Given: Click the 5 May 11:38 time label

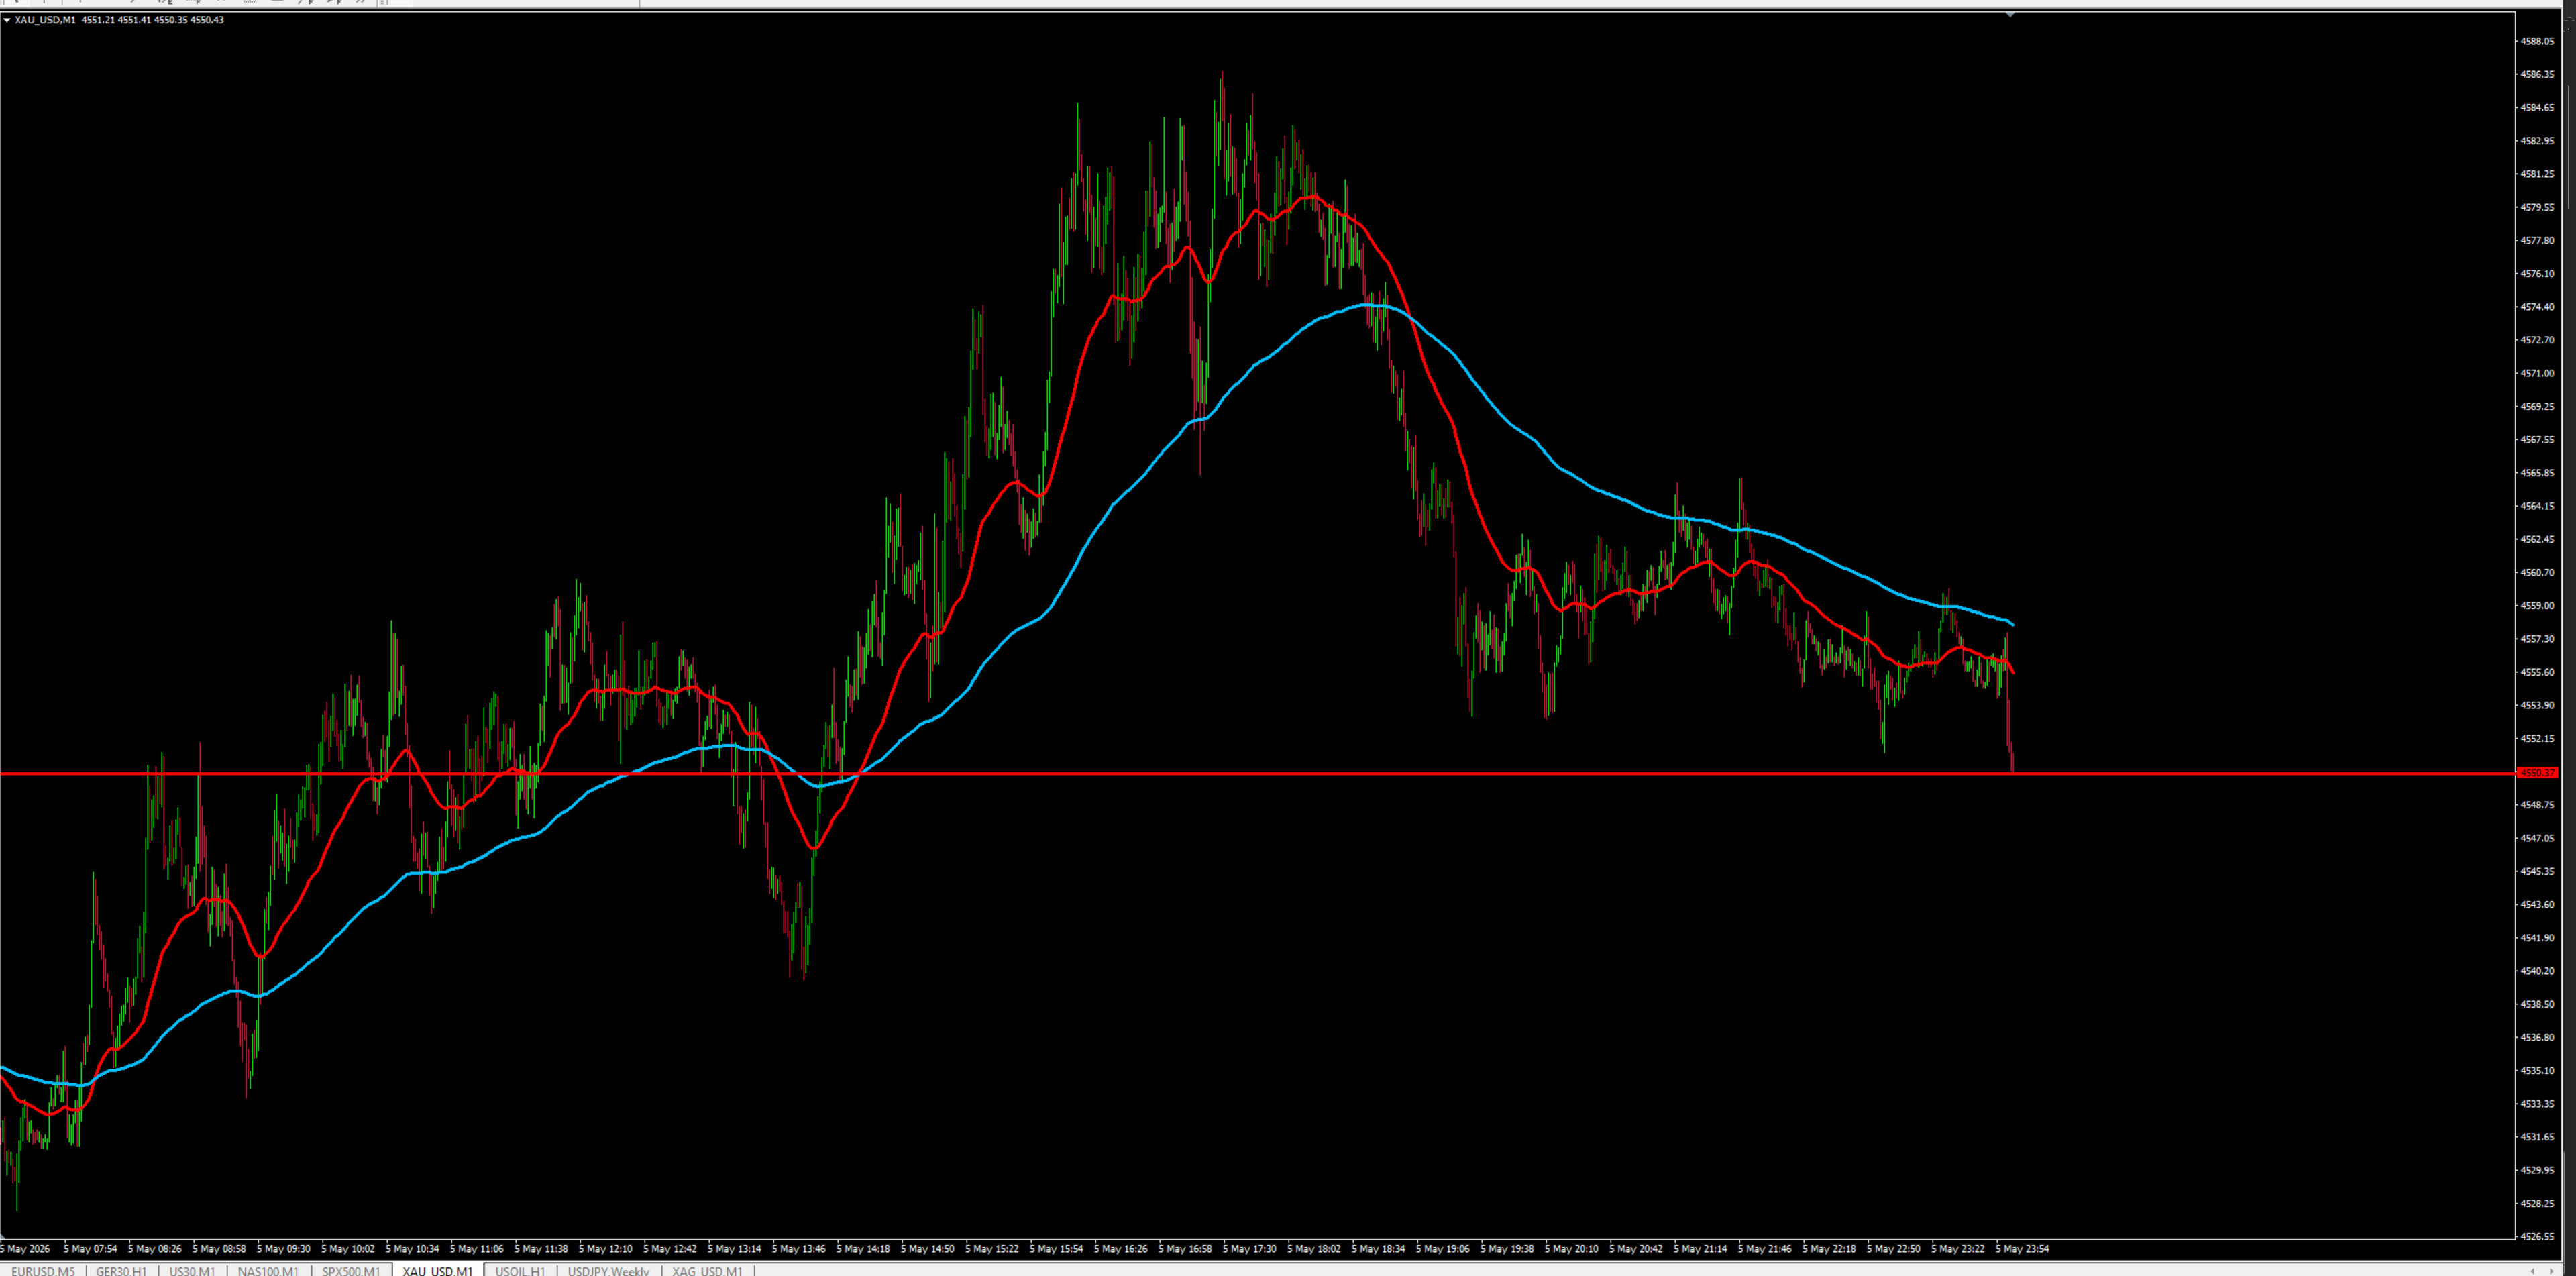Looking at the screenshot, I should click(541, 1248).
